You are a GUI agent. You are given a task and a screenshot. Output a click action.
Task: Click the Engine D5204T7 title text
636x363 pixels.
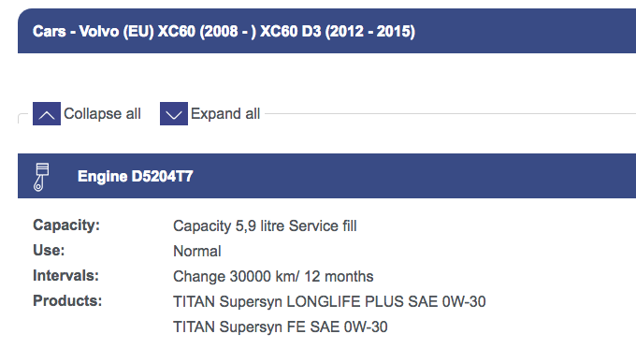tap(136, 177)
